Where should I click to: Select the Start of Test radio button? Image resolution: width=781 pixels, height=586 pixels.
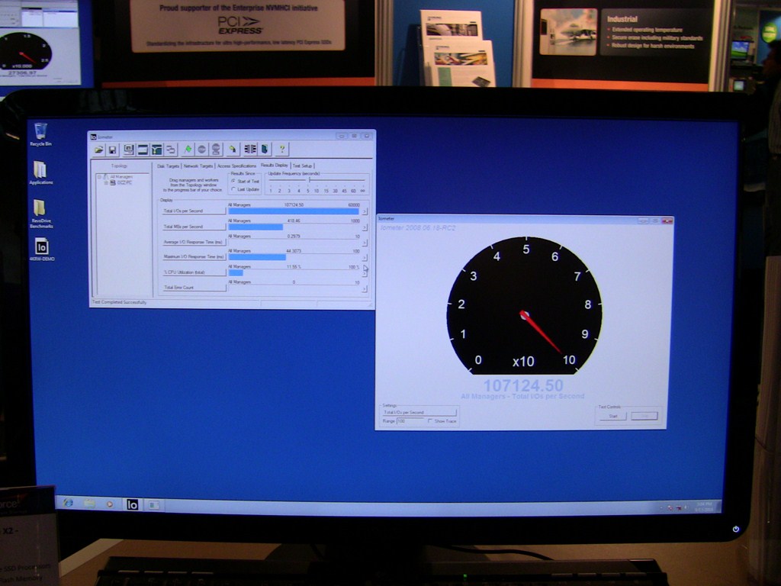[233, 181]
